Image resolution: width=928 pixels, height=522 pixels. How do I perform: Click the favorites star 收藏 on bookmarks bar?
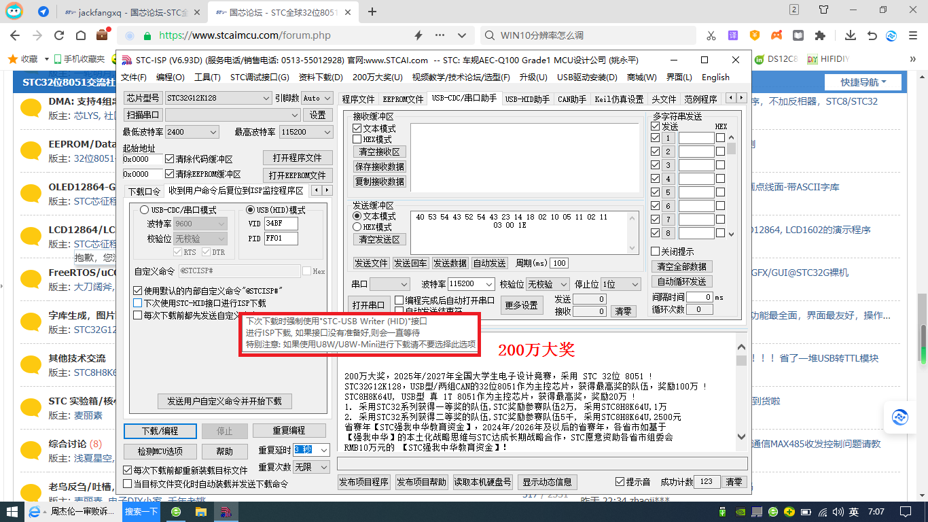pyautogui.click(x=23, y=59)
